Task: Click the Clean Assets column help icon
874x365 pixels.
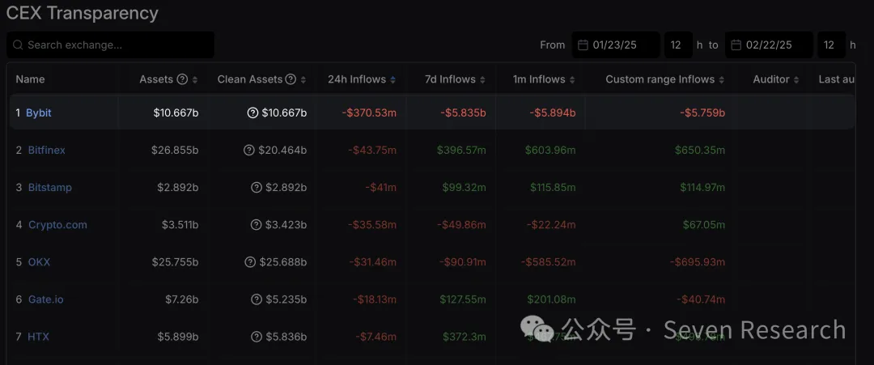Action: coord(291,79)
